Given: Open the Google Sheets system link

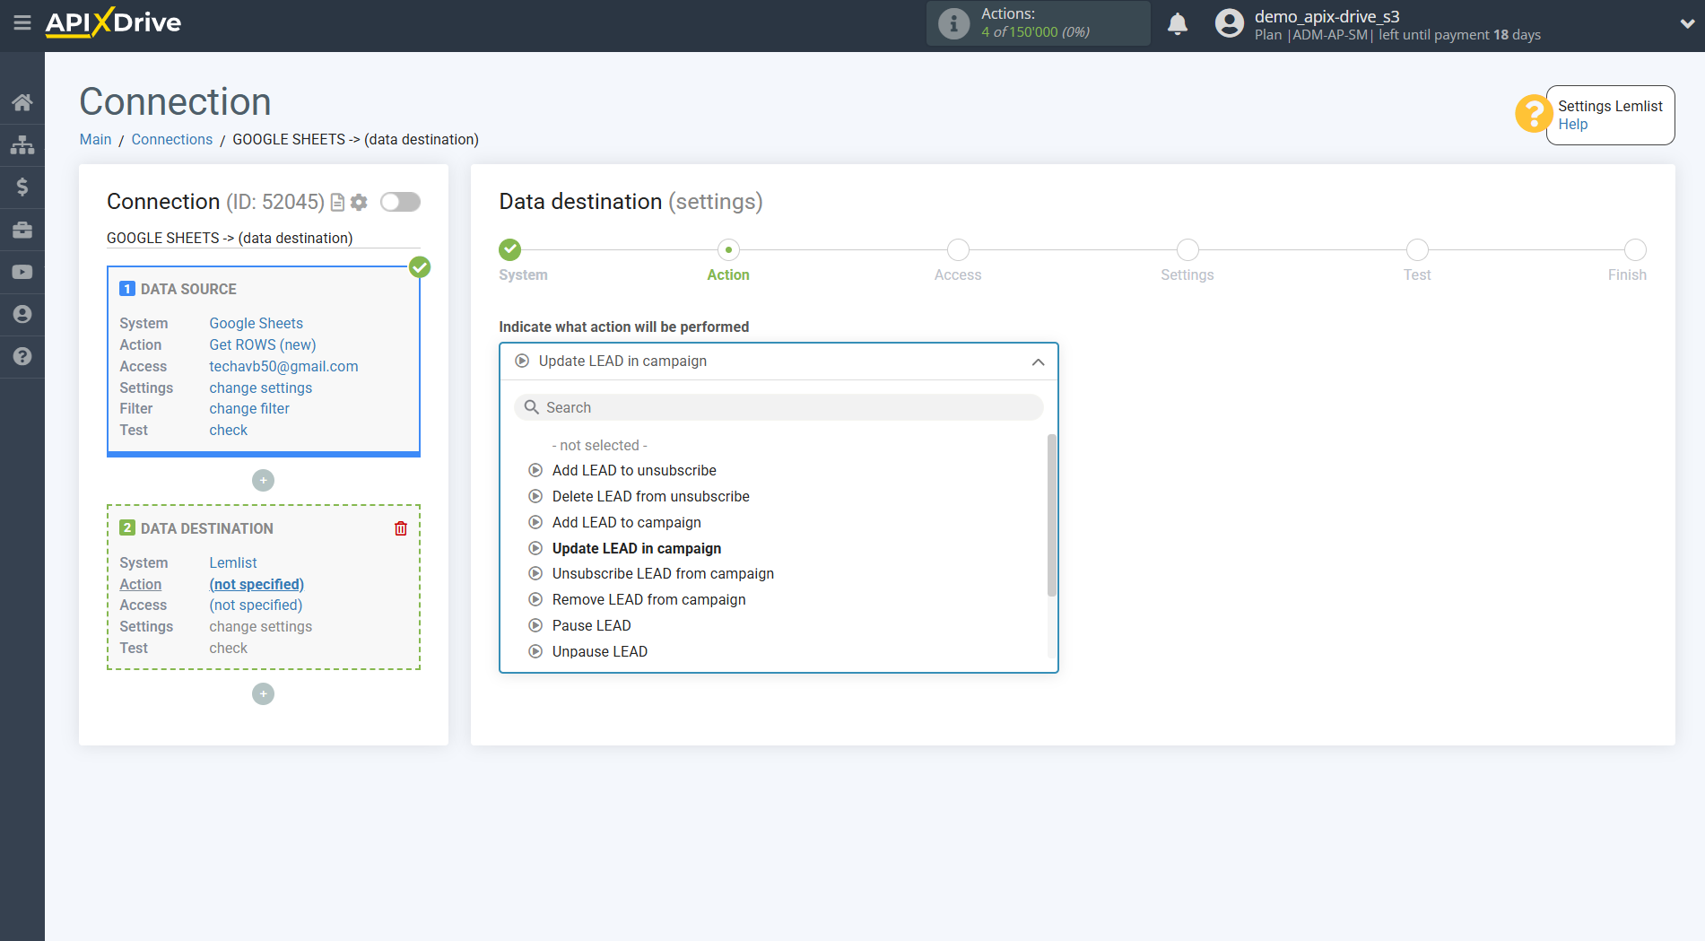Looking at the screenshot, I should pyautogui.click(x=257, y=323).
